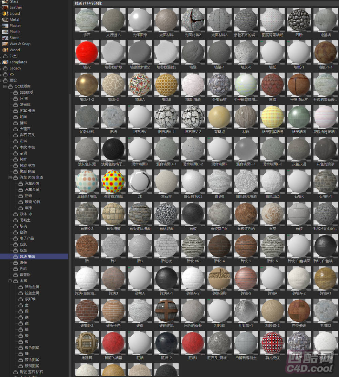Collapse the 汽车 内饰 车漆 folder
The image size is (339, 377).
pyautogui.click(x=10, y=177)
